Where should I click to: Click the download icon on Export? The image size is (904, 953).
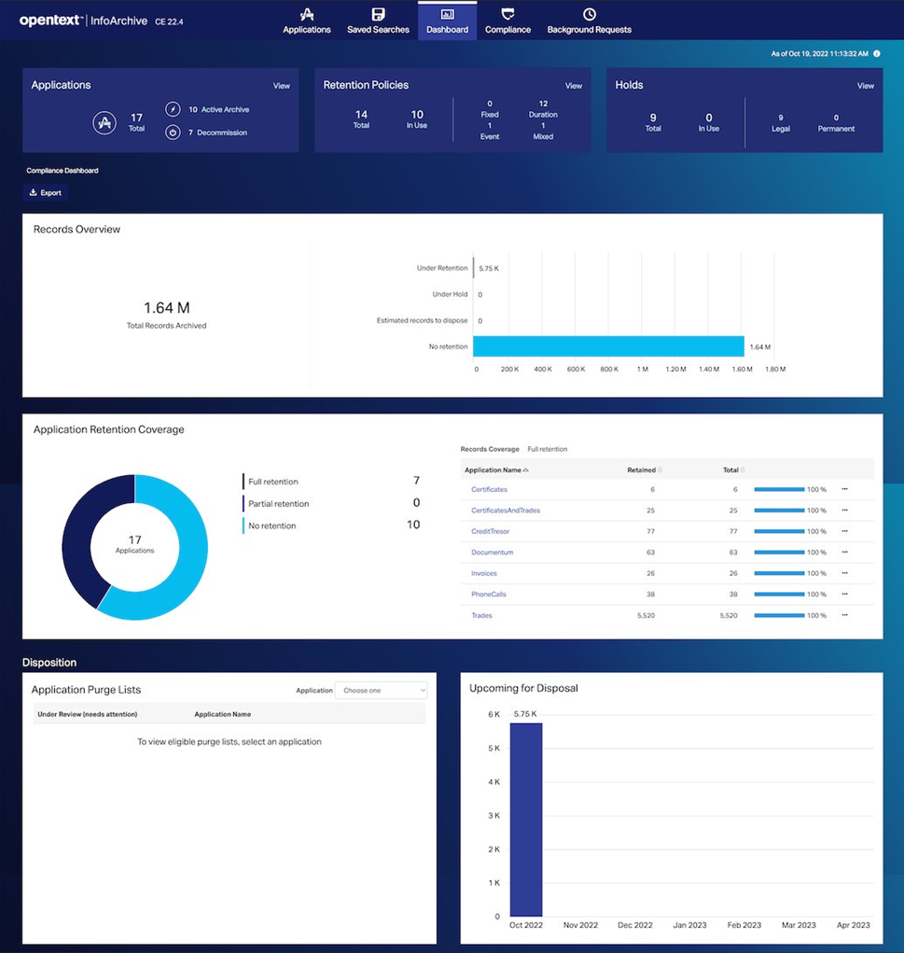pos(34,192)
